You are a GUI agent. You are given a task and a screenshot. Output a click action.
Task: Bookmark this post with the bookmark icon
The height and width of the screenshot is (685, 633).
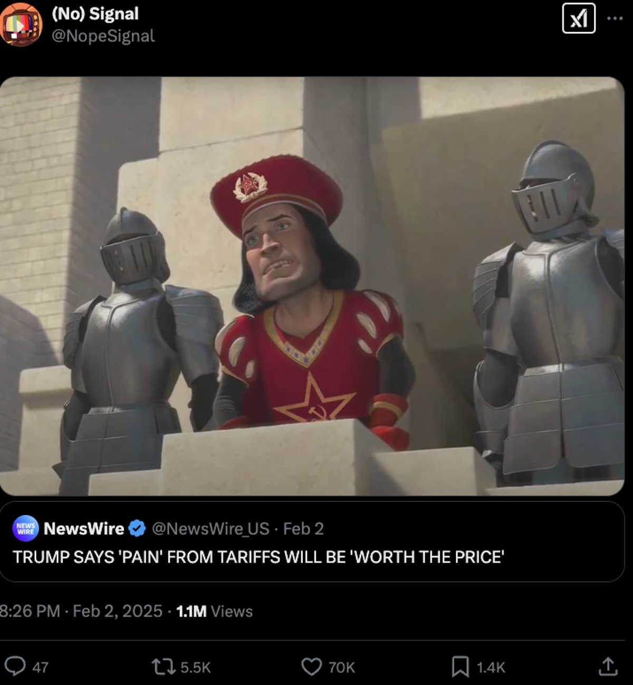point(460,667)
